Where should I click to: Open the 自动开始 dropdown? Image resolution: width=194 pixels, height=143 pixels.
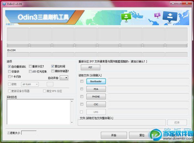coord(64,78)
